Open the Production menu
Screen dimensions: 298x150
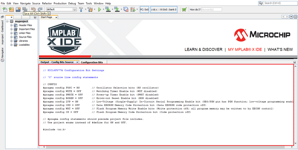(60, 3)
